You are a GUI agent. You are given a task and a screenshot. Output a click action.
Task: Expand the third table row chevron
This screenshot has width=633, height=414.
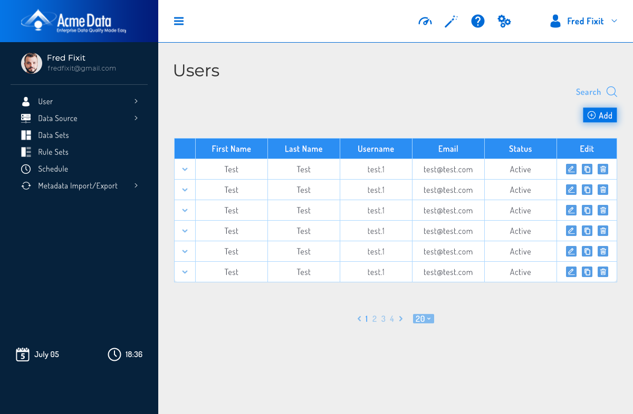click(185, 210)
